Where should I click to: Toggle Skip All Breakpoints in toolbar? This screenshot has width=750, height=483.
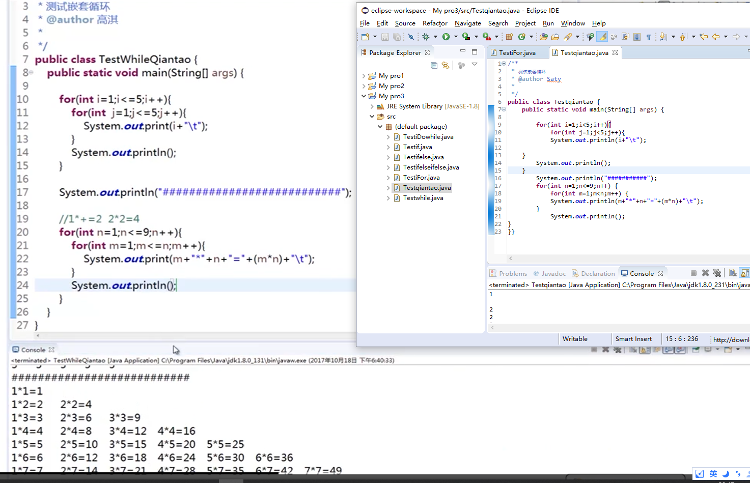pos(411,37)
